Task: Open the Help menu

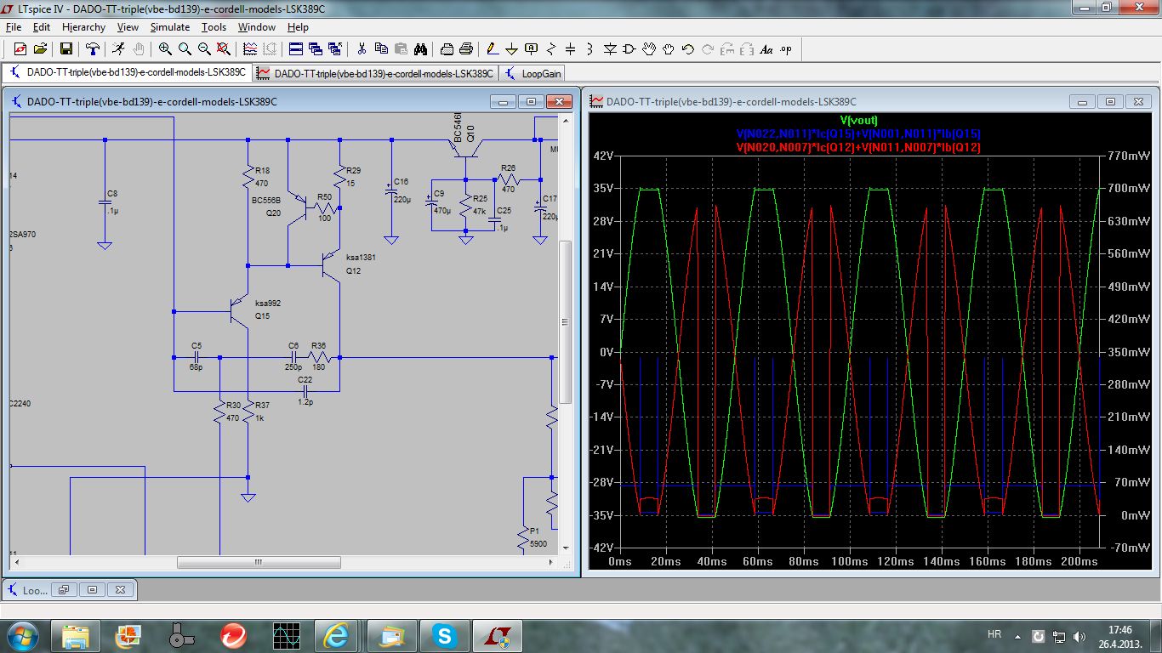Action: coord(298,27)
